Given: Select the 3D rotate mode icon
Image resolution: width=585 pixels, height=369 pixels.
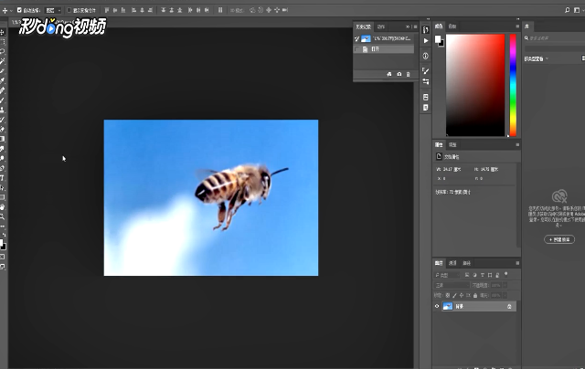Looking at the screenshot, I should coord(252,10).
